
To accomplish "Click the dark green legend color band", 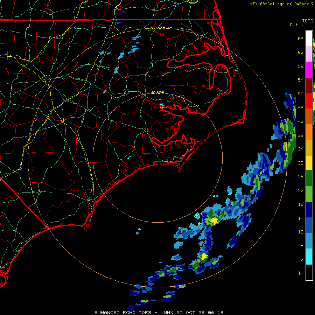I will [x=309, y=178].
